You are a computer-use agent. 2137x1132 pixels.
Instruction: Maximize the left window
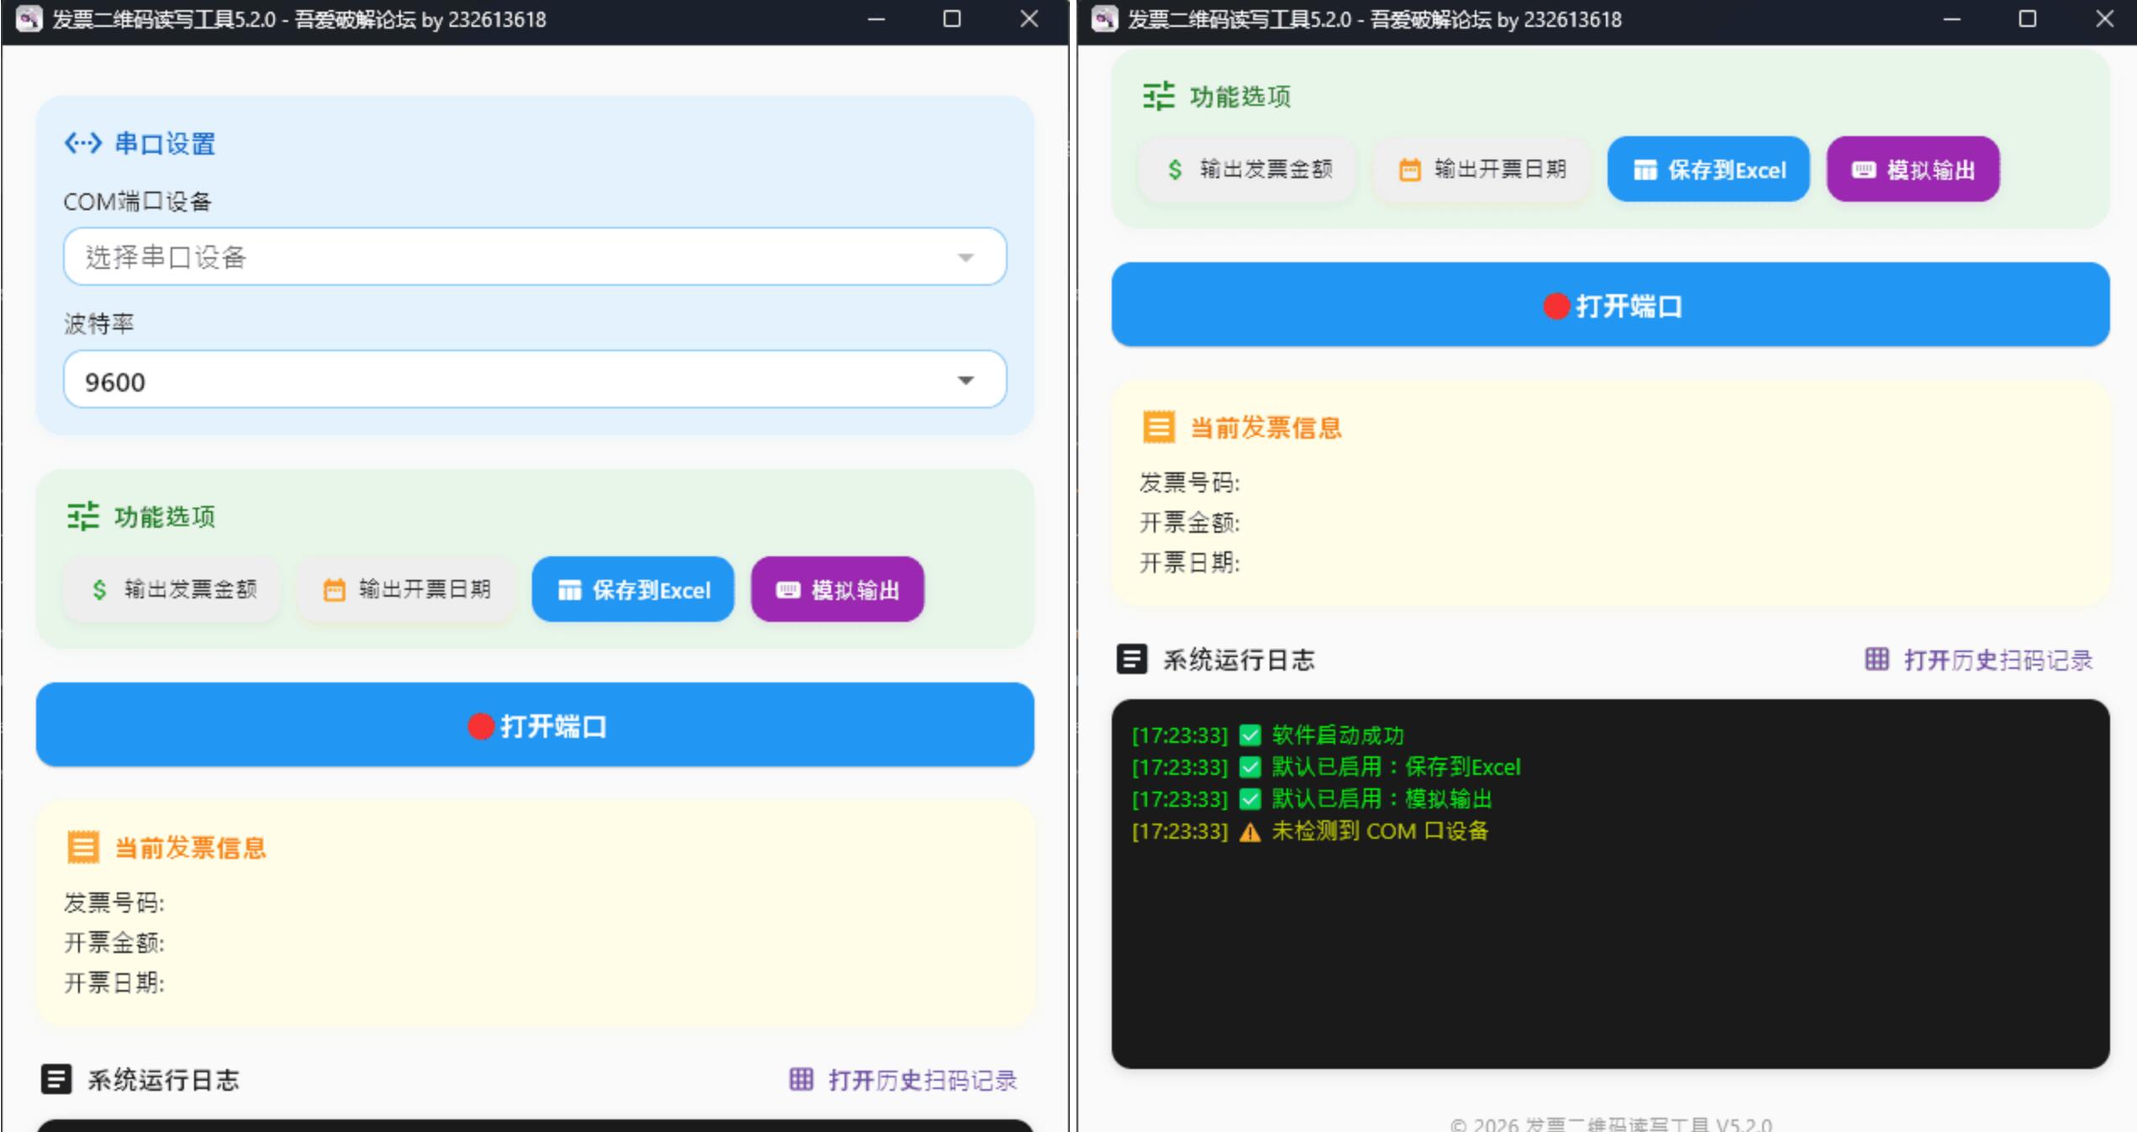tap(952, 18)
